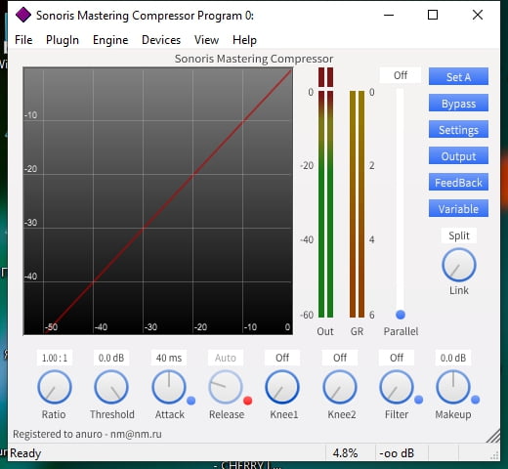Click the GR gain reduction meter
Image resolution: width=508 pixels, height=469 pixels.
point(357,204)
